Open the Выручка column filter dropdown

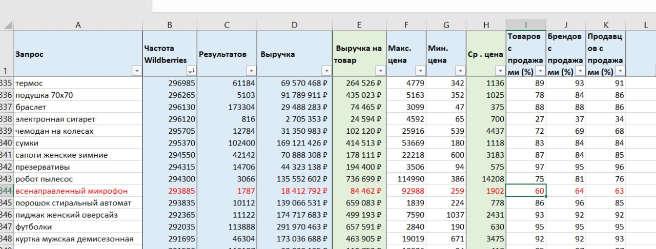click(326, 71)
